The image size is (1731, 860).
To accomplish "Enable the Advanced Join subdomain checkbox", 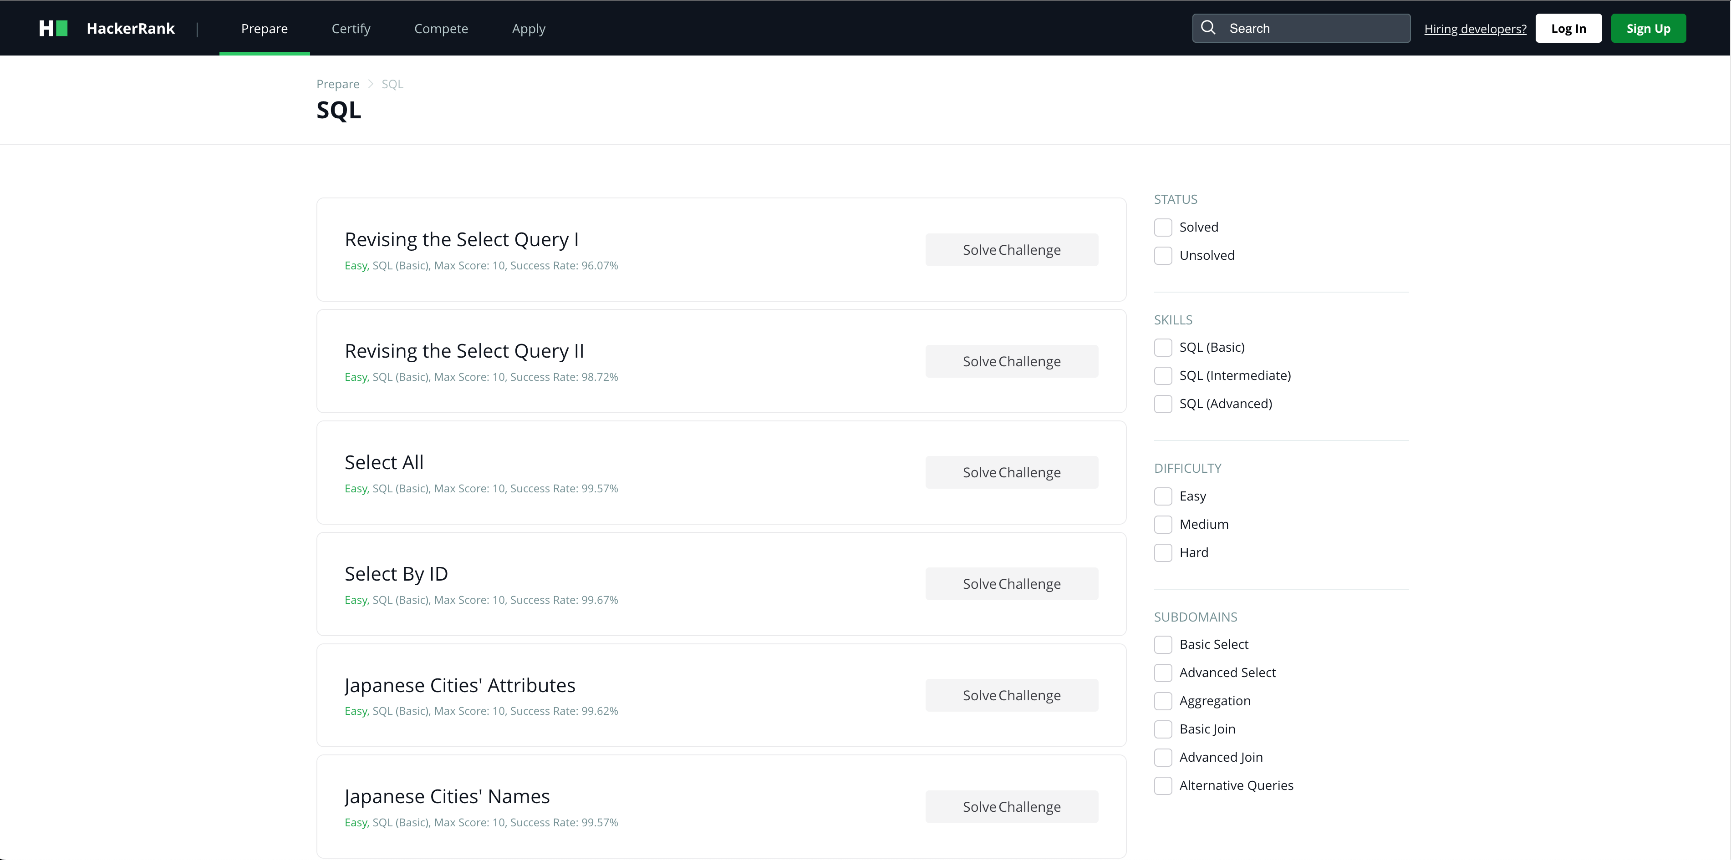I will (x=1163, y=757).
